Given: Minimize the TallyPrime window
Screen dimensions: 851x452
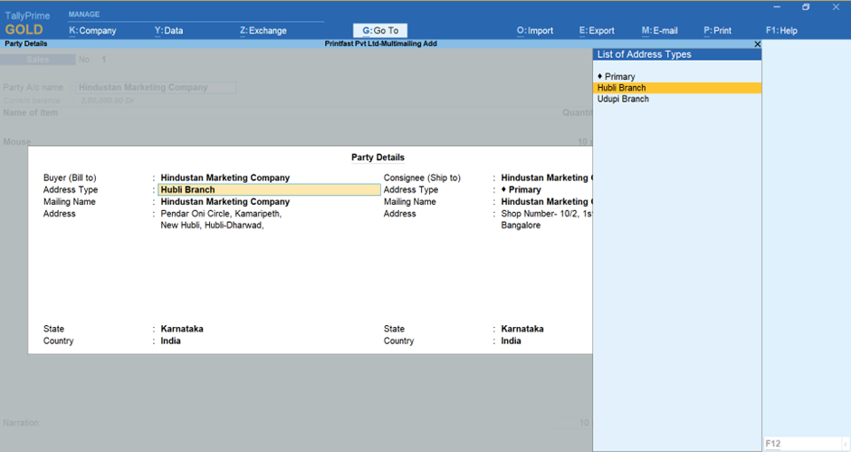Looking at the screenshot, I should [x=777, y=7].
